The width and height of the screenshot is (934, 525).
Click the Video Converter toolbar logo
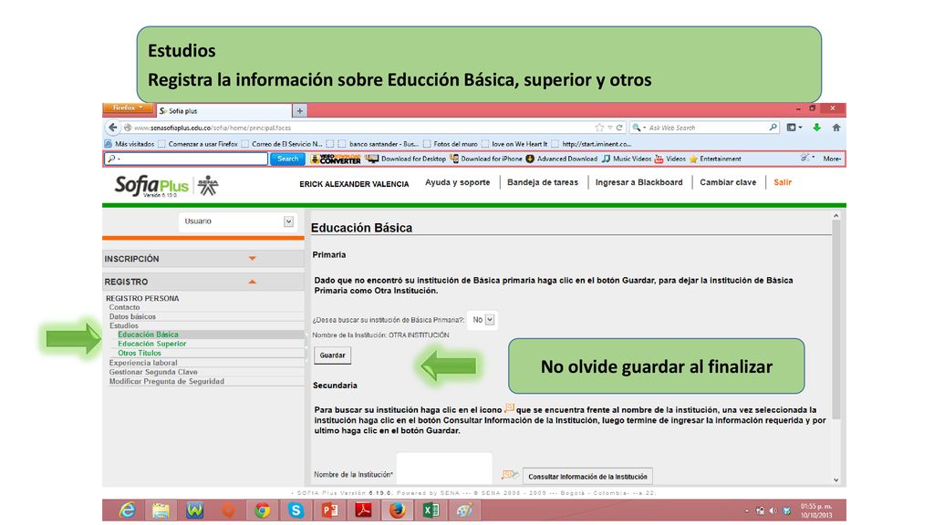[336, 159]
